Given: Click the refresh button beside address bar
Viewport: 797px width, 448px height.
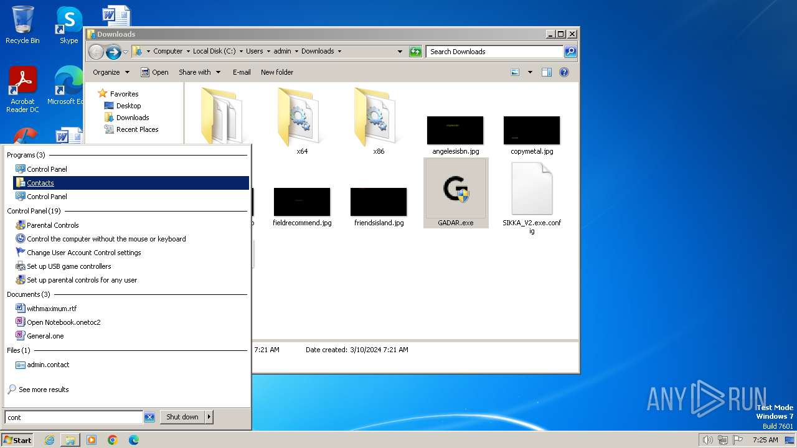Looking at the screenshot, I should tap(415, 52).
